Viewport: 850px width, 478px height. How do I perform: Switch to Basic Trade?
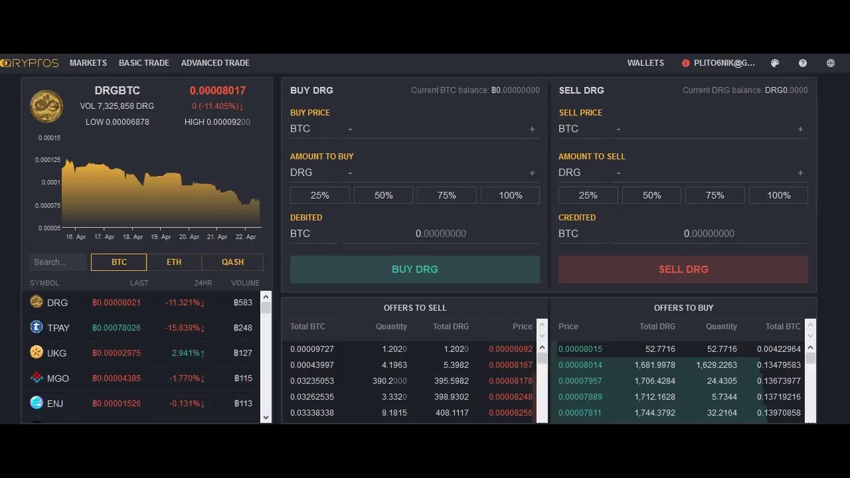[x=144, y=63]
